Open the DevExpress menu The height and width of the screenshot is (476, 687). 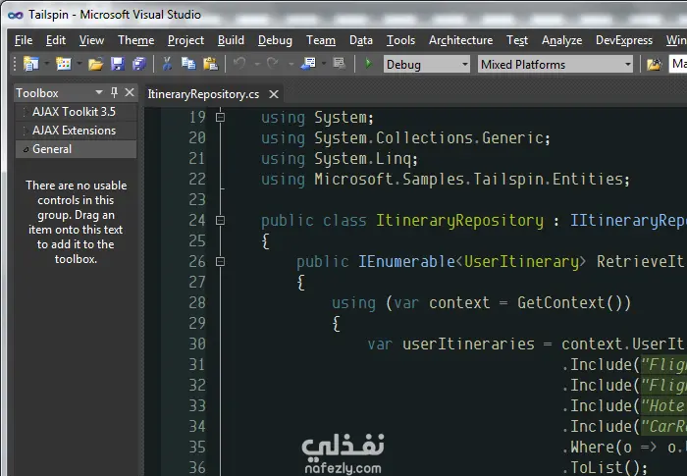(x=624, y=40)
